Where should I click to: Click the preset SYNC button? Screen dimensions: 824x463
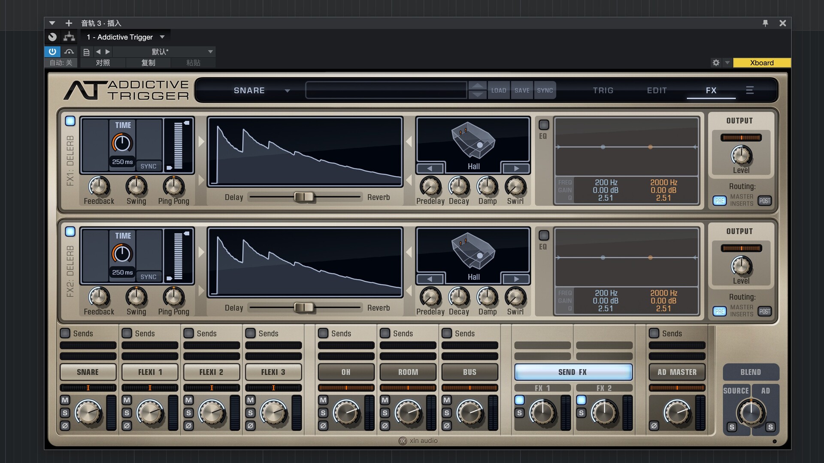pos(545,90)
